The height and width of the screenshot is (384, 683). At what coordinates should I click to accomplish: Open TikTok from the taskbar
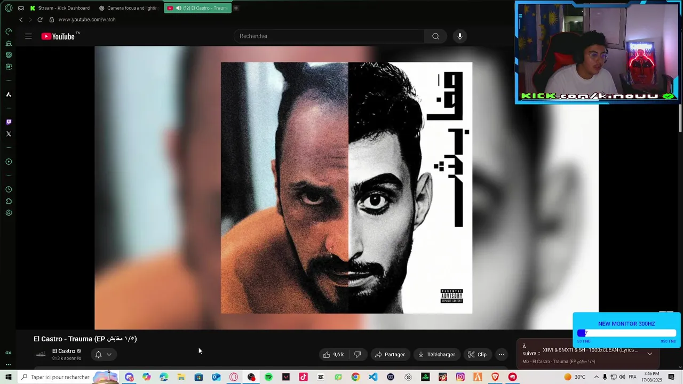point(303,377)
